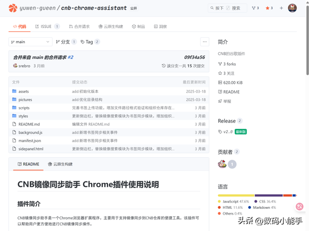Click the Markdown 4% legend entry
The image size is (309, 231).
click(x=262, y=207)
